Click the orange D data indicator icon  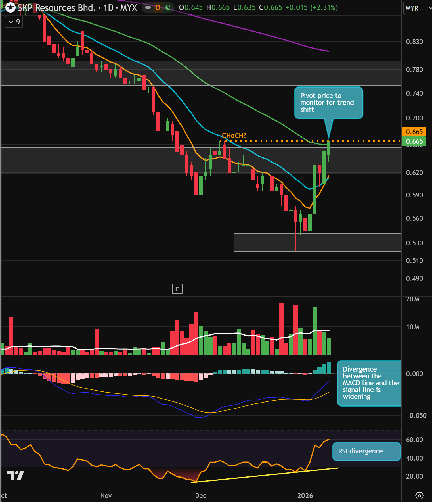click(x=158, y=8)
